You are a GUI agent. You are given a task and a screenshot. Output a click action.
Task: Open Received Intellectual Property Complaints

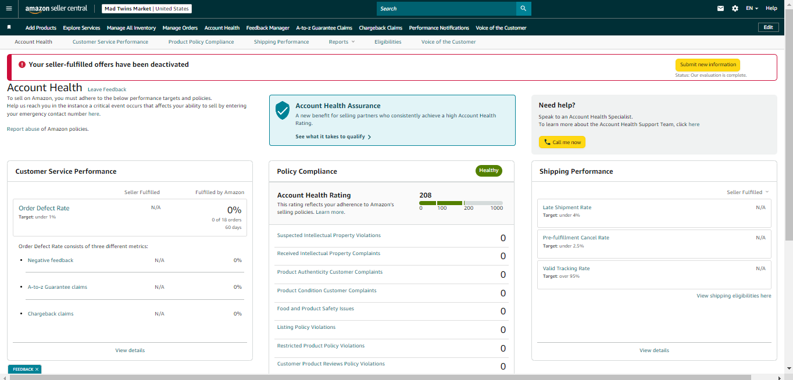tap(328, 253)
